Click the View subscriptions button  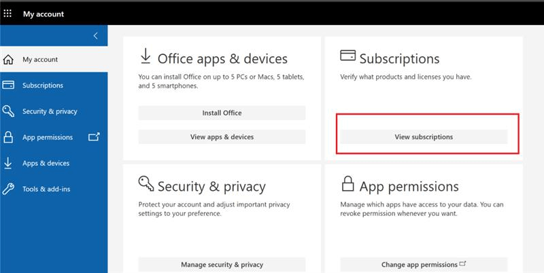pos(424,137)
